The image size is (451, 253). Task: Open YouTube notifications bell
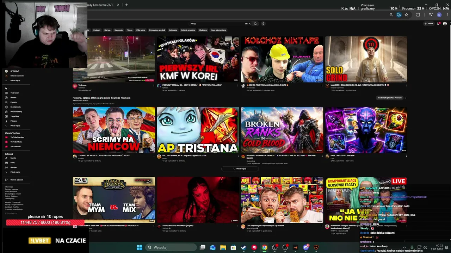coord(438,24)
